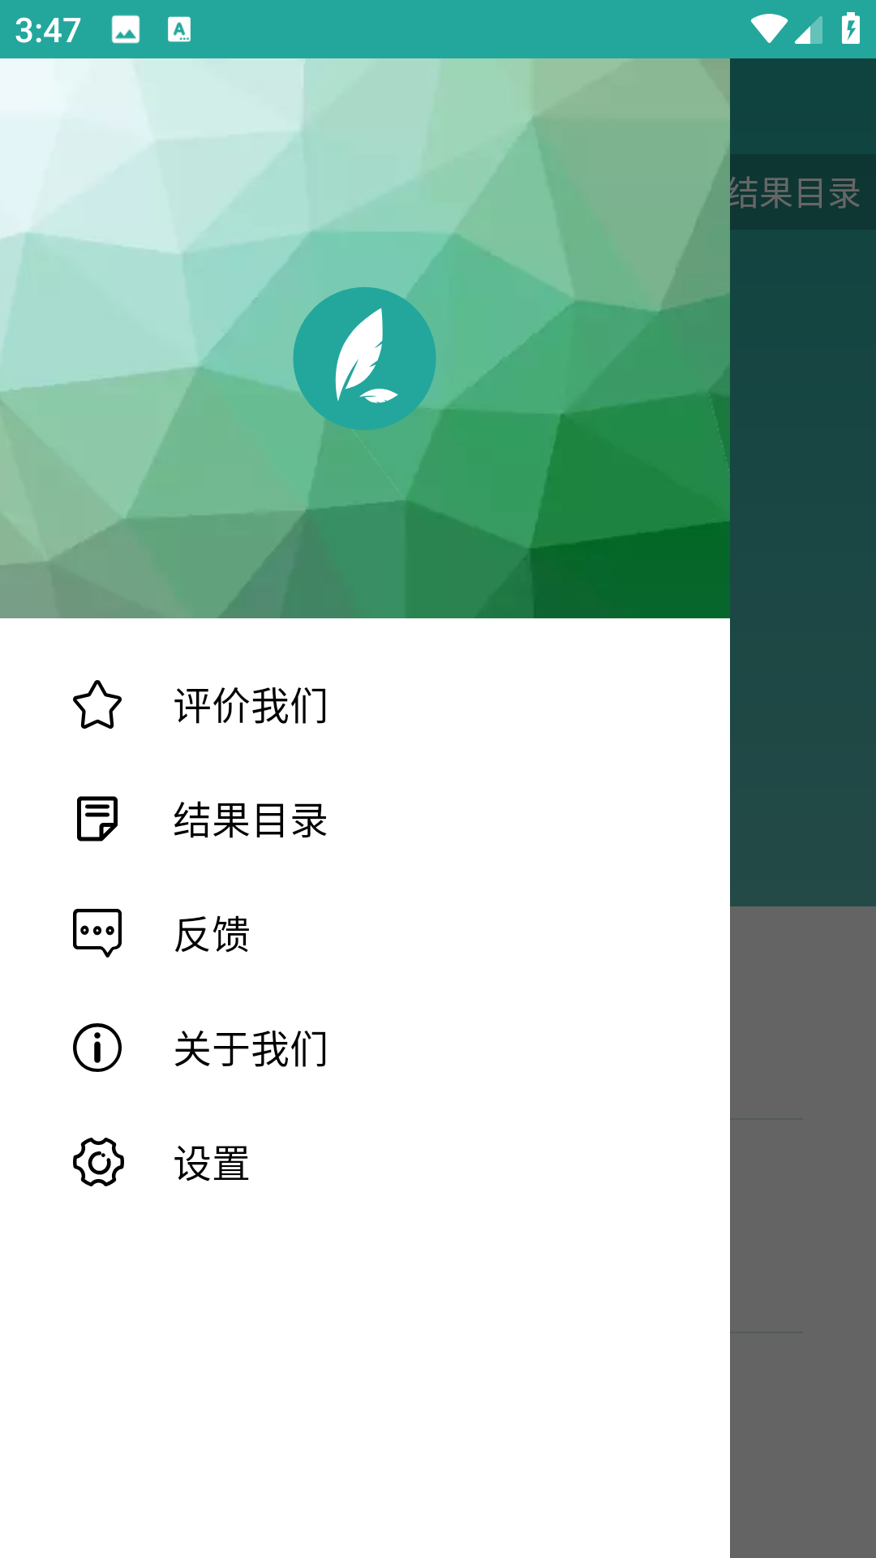Tap the feather app logo in header
Screen dimensions: 876x1558
[364, 358]
